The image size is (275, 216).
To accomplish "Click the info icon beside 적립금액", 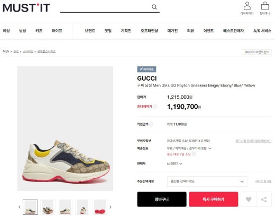I will 151,124.
